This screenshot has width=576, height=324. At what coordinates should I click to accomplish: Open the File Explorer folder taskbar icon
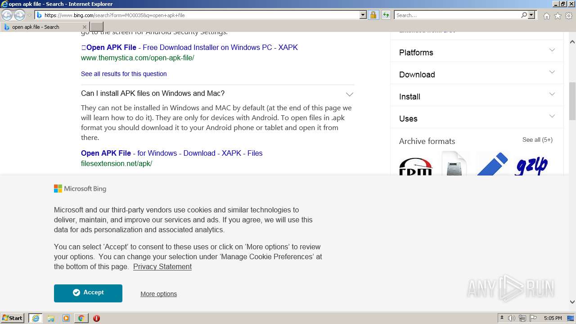tap(51, 318)
